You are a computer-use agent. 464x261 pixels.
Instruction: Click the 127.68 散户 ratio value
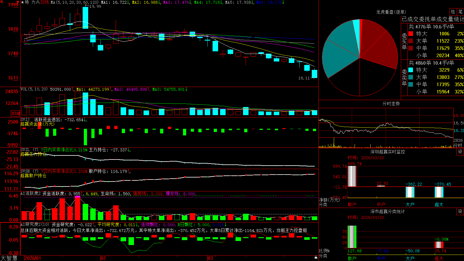click(355, 251)
